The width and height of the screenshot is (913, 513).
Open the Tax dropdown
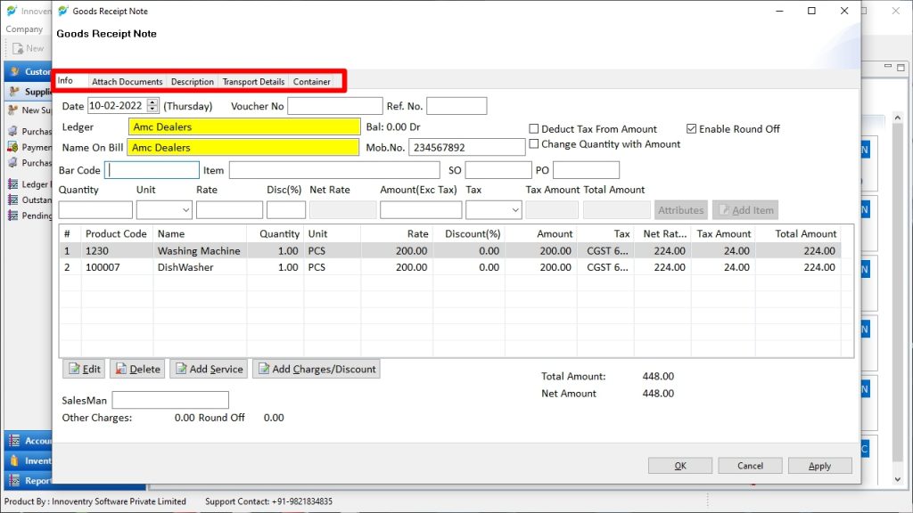click(x=514, y=210)
